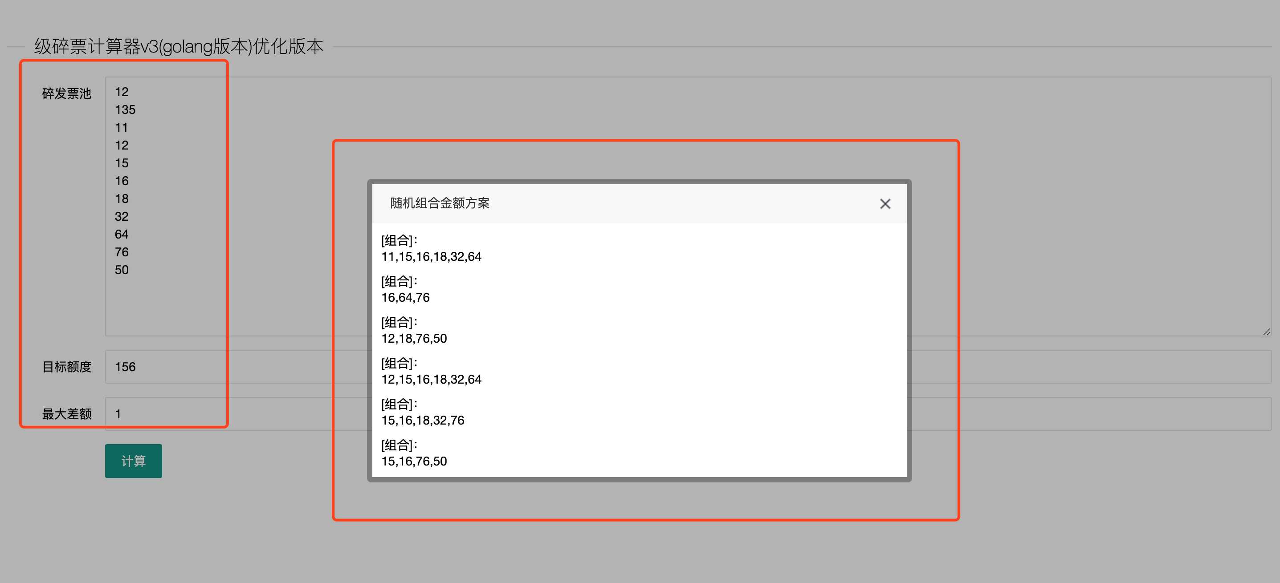The height and width of the screenshot is (583, 1280).
Task: Click the value 76 in the invoice pool
Action: tap(121, 252)
